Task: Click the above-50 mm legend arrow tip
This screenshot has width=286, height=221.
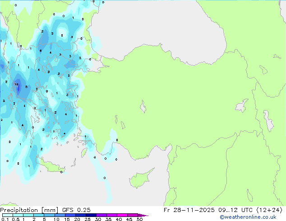Action: (x=143, y=215)
